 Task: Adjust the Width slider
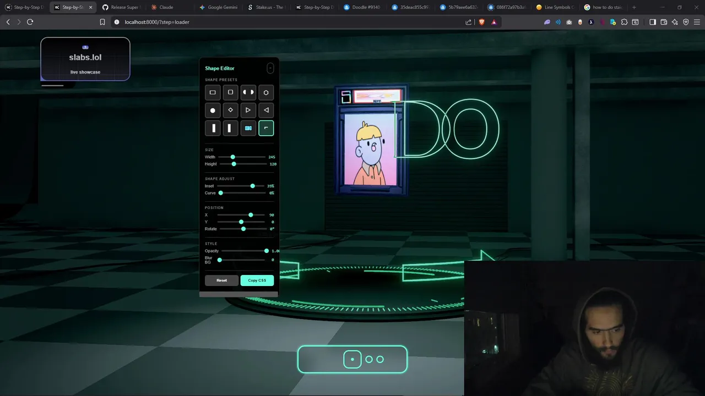242,157
